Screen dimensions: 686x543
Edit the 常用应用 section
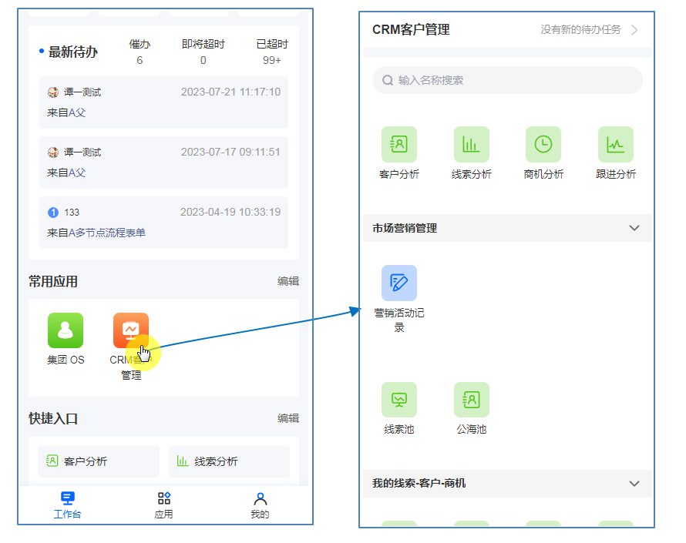(288, 282)
